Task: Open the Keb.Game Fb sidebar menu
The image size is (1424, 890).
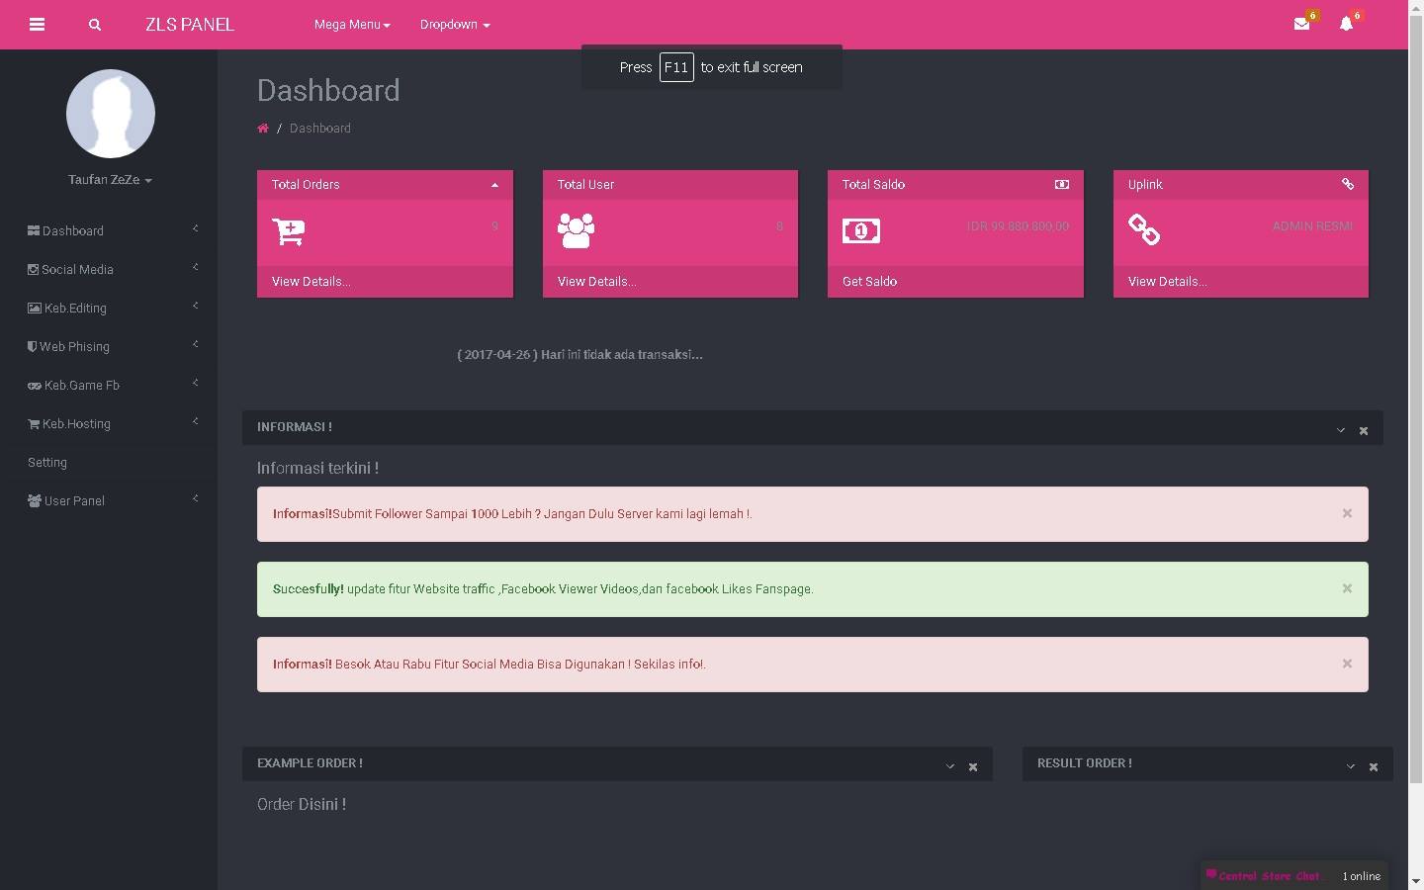Action: click(x=81, y=385)
